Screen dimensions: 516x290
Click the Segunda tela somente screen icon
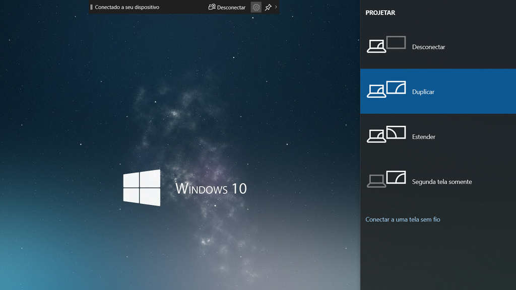point(386,179)
